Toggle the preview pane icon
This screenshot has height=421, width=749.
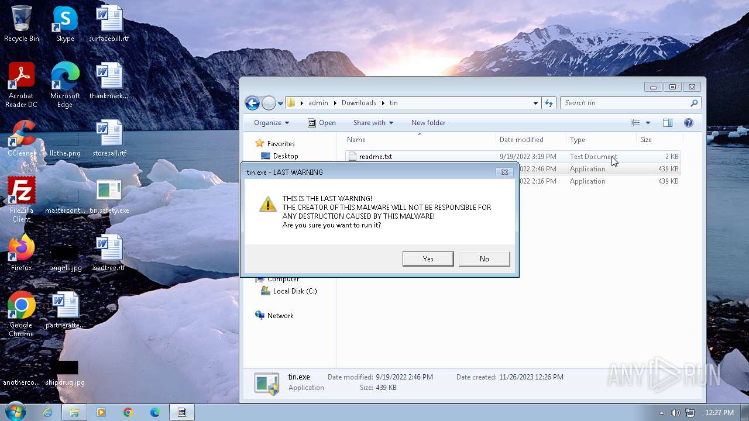point(668,123)
